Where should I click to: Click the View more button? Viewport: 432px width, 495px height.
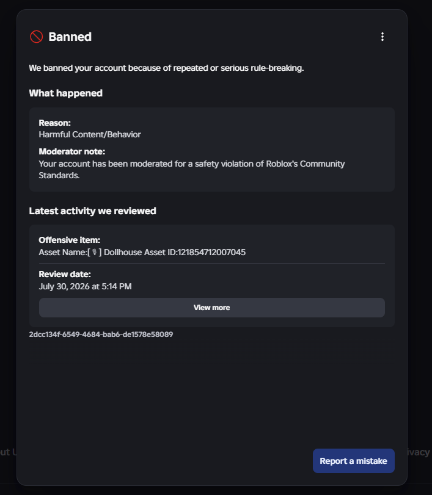pyautogui.click(x=212, y=308)
